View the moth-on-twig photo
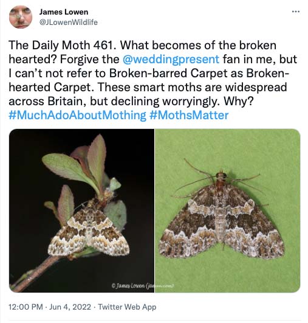This screenshot has height=323, width=308. click(81, 210)
